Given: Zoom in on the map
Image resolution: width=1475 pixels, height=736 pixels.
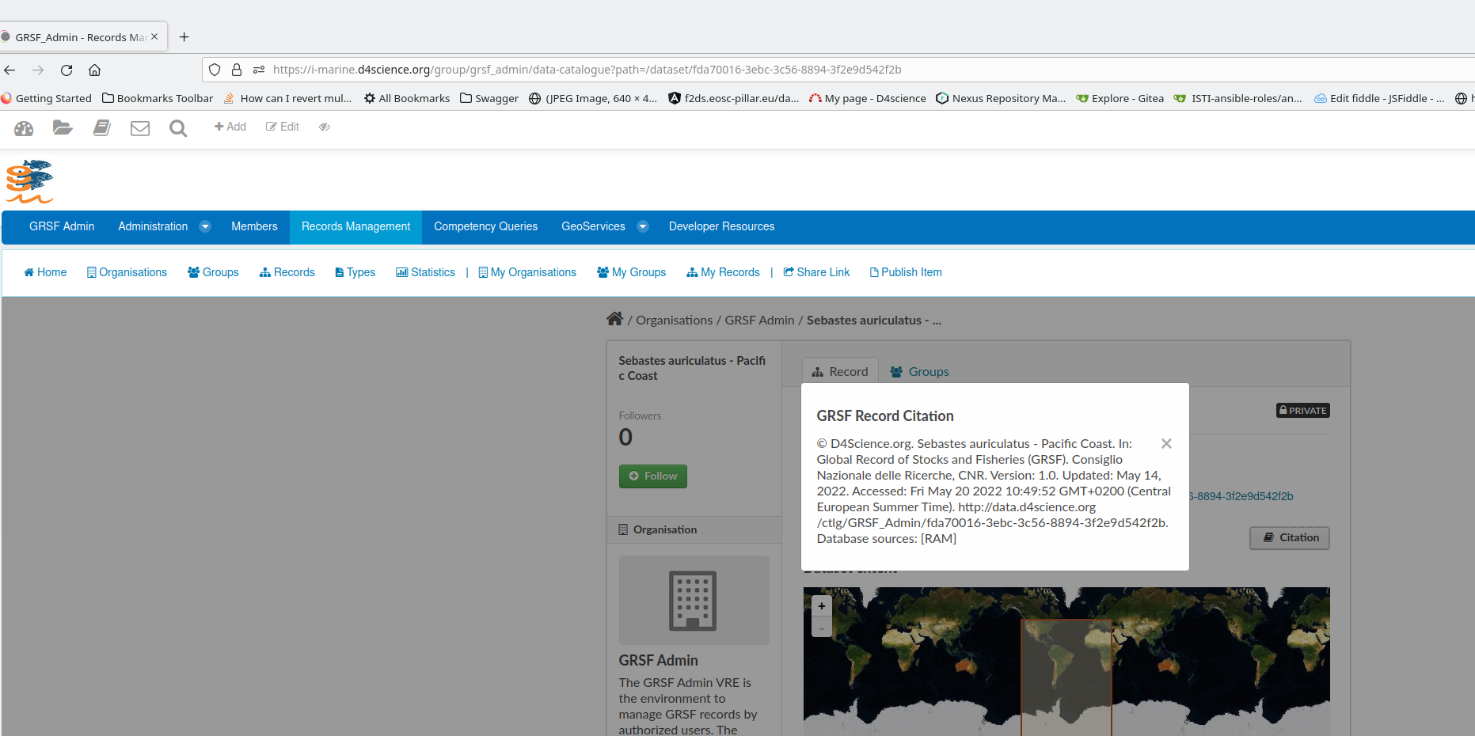Looking at the screenshot, I should click(822, 606).
